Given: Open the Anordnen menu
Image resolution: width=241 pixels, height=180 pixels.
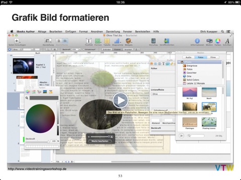Looking at the screenshot, I should click(x=97, y=31).
